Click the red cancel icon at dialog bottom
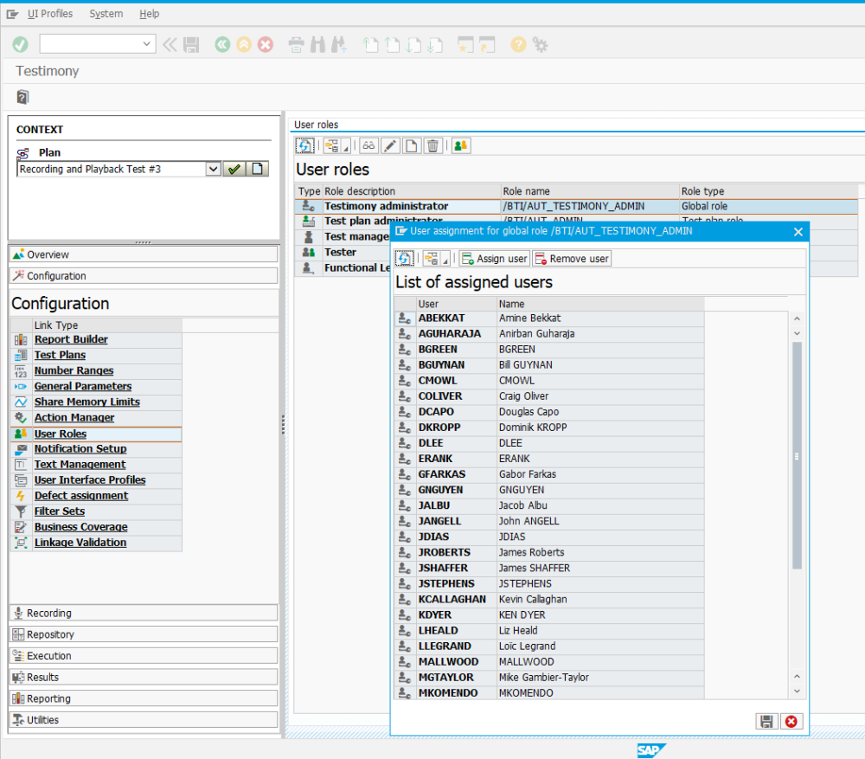 coord(790,721)
